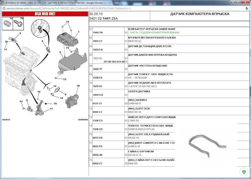Select part number 1920 FR knock sensor

tap(98, 50)
